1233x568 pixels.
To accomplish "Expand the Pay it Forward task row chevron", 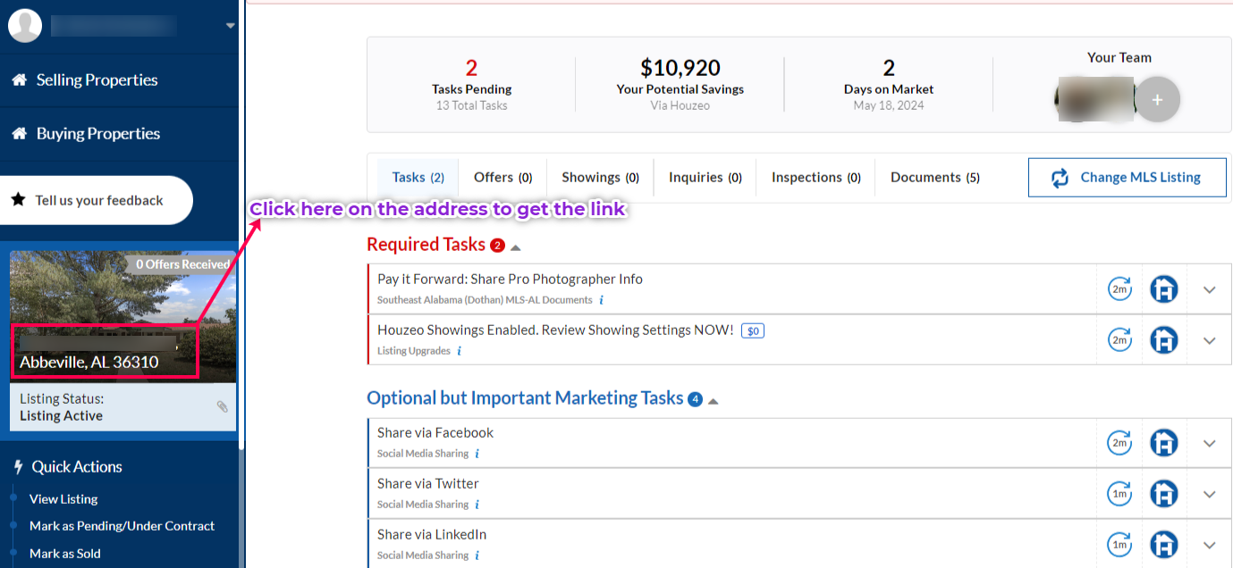I will tap(1210, 289).
